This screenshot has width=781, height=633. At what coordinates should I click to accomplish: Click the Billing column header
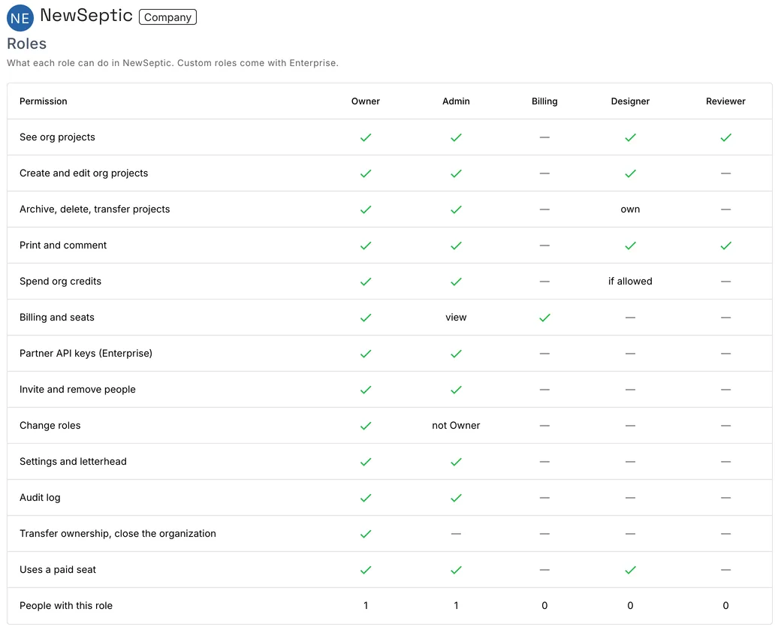click(544, 101)
